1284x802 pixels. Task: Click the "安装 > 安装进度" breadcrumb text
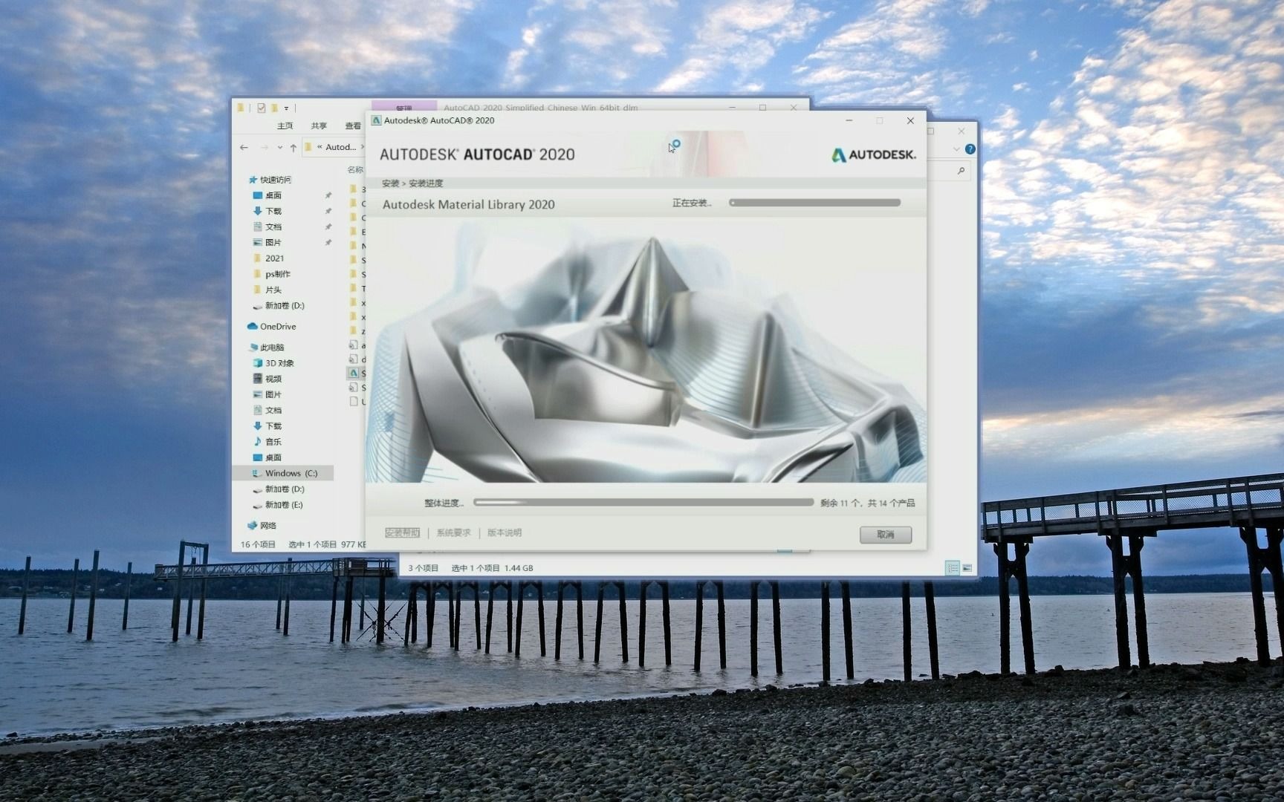pyautogui.click(x=412, y=183)
